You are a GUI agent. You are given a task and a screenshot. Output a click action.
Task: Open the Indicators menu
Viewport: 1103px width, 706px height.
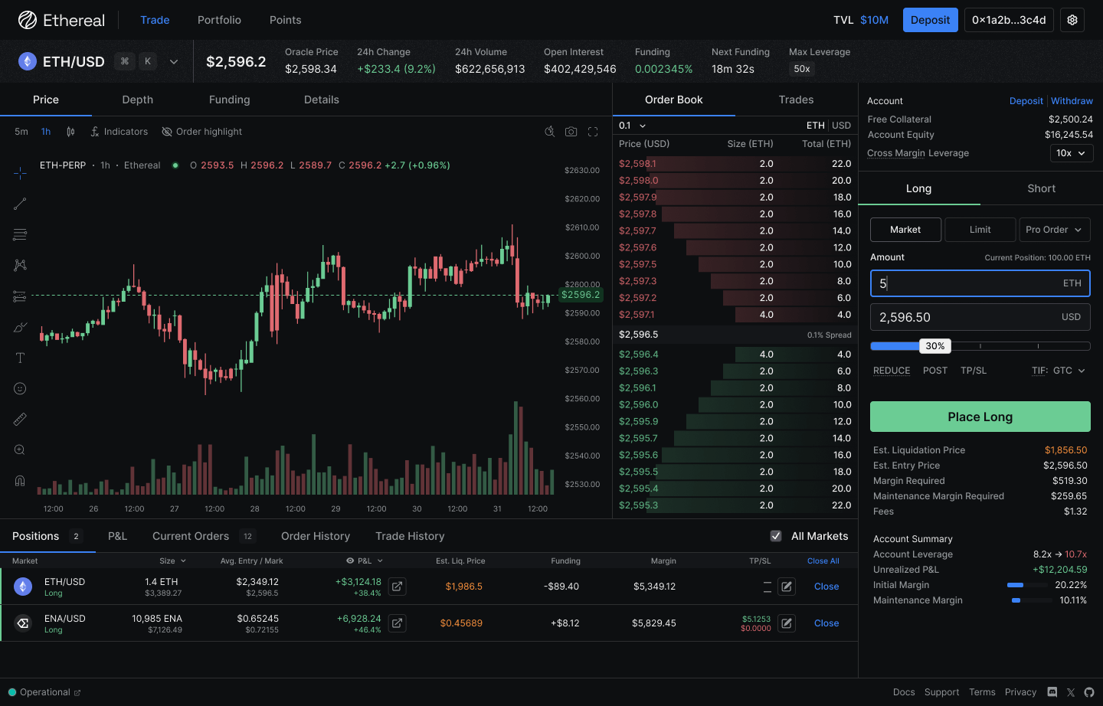[x=119, y=132]
